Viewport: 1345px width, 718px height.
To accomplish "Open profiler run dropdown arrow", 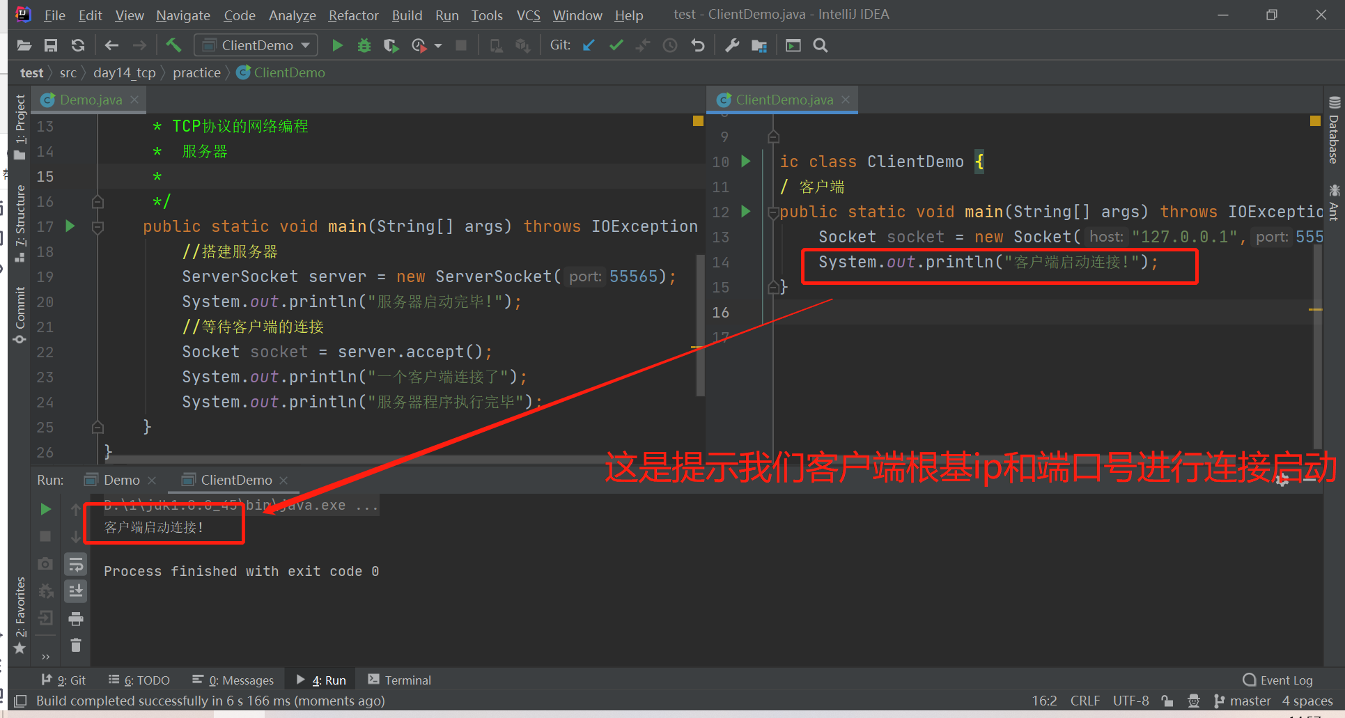I will (x=438, y=46).
